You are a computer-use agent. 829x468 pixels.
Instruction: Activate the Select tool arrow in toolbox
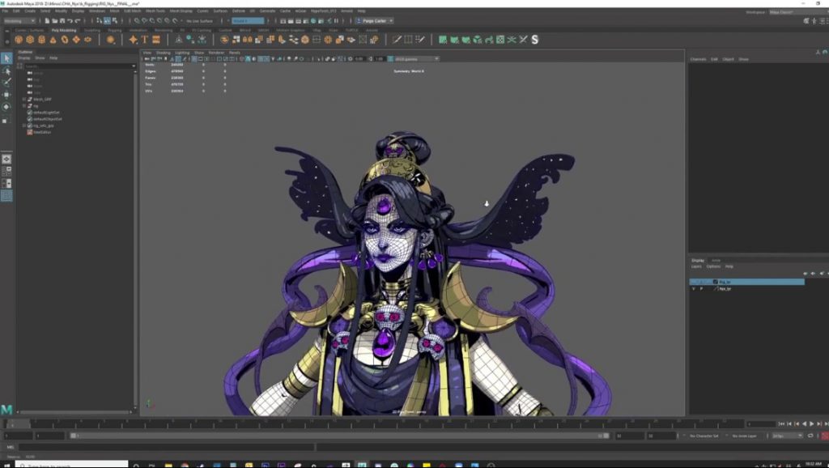[x=6, y=58]
